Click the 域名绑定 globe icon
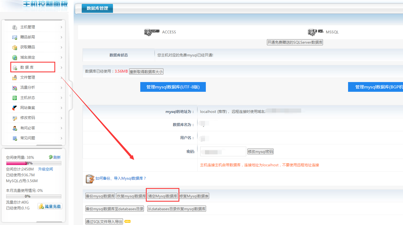Image resolution: width=403 pixels, height=225 pixels. [x=15, y=58]
